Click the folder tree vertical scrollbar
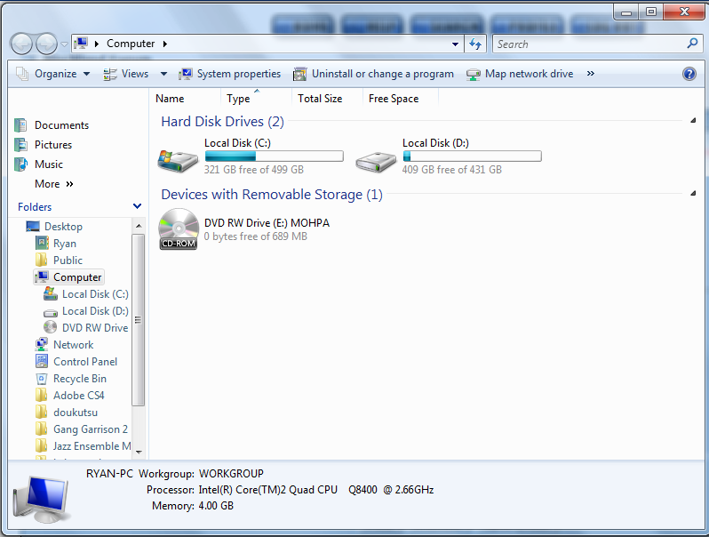The width and height of the screenshot is (709, 537). [x=138, y=320]
